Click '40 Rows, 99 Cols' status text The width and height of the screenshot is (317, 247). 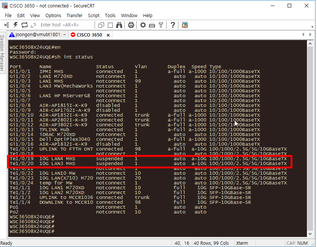211,243
